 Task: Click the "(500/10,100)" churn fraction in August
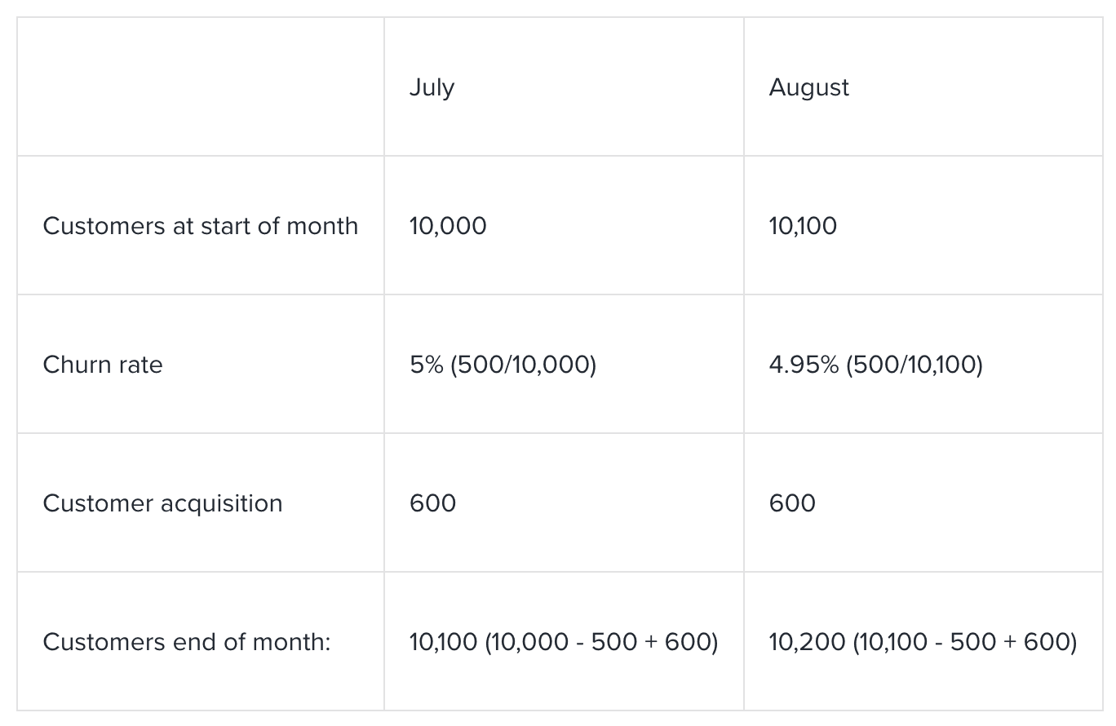914,365
